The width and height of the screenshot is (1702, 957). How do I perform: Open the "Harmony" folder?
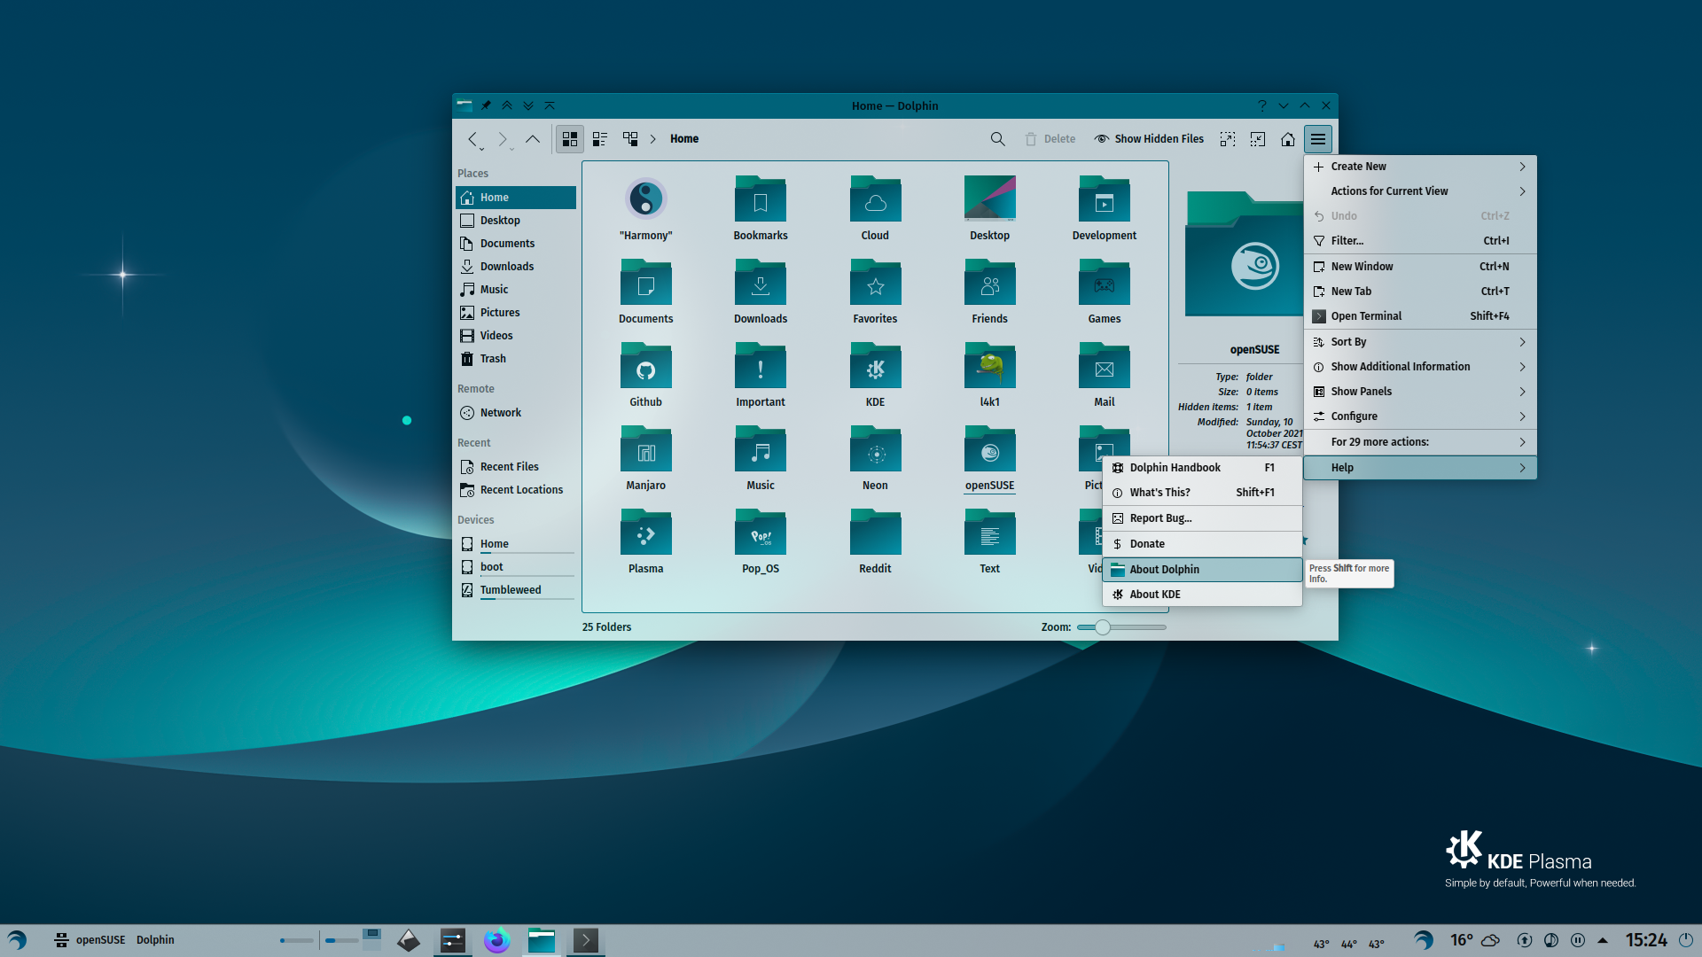coord(645,209)
